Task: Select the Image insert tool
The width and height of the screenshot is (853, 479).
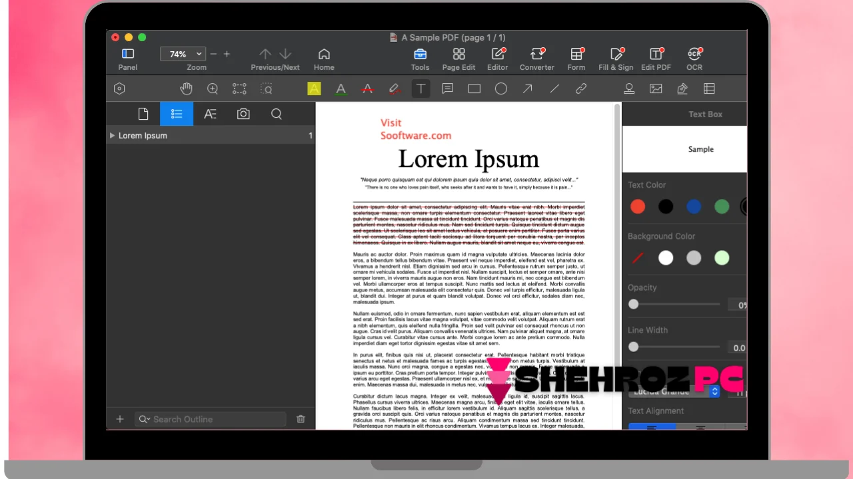Action: point(656,88)
